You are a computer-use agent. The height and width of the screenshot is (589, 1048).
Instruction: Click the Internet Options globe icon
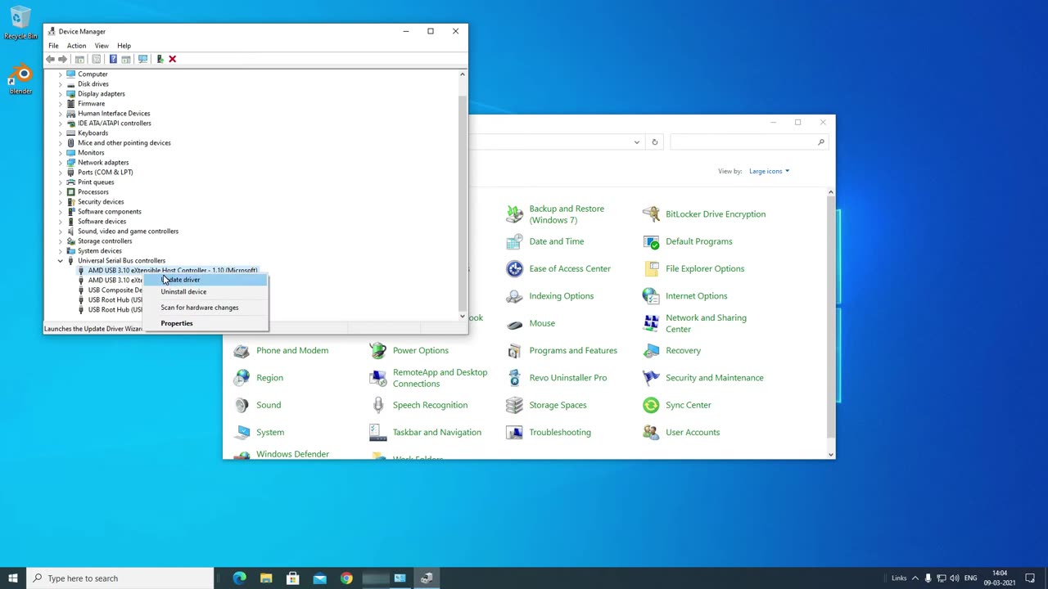[x=651, y=296]
